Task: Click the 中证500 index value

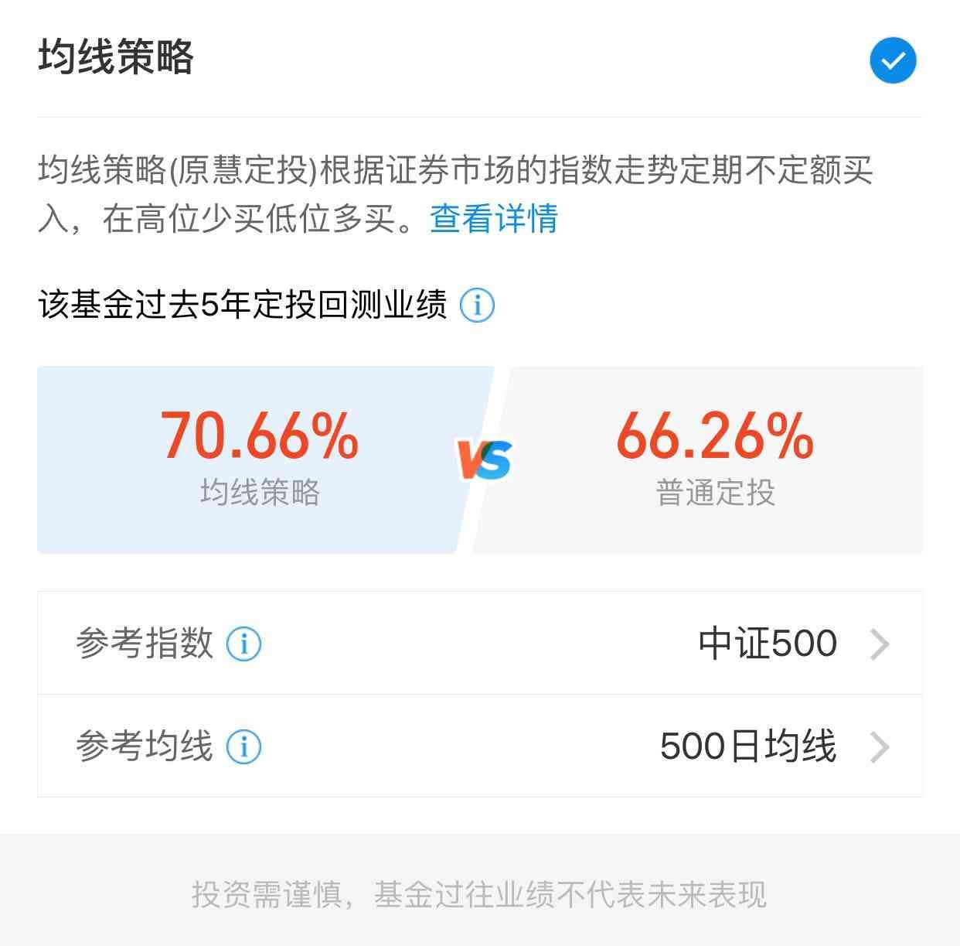Action: click(x=767, y=643)
